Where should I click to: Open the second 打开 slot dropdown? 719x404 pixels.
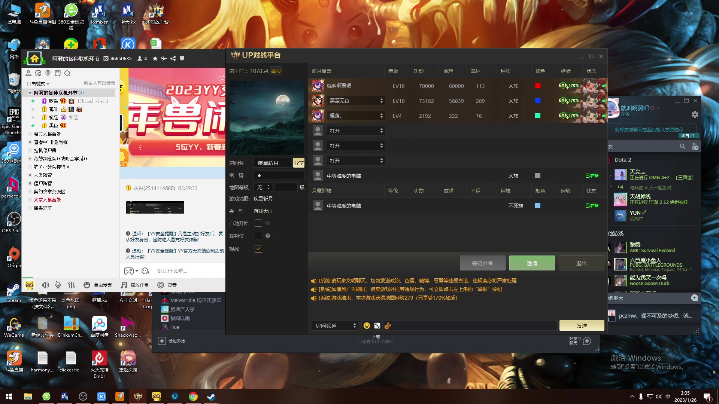tap(356, 146)
